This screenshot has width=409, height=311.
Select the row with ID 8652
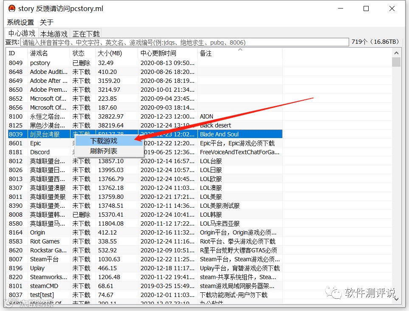145,99
